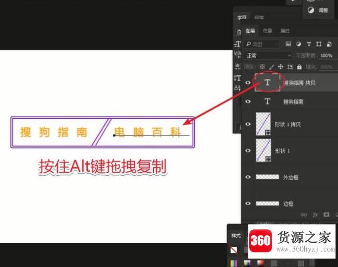The height and width of the screenshot is (267, 338).
Task: Open the Adjustments panel icon
Action: tap(311, 10)
